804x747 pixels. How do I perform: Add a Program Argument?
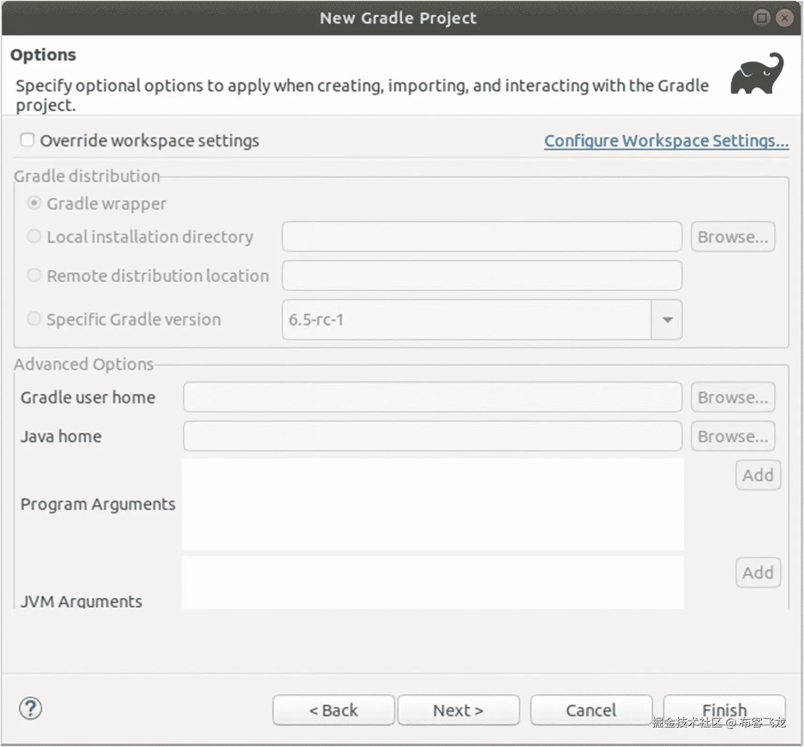point(758,475)
